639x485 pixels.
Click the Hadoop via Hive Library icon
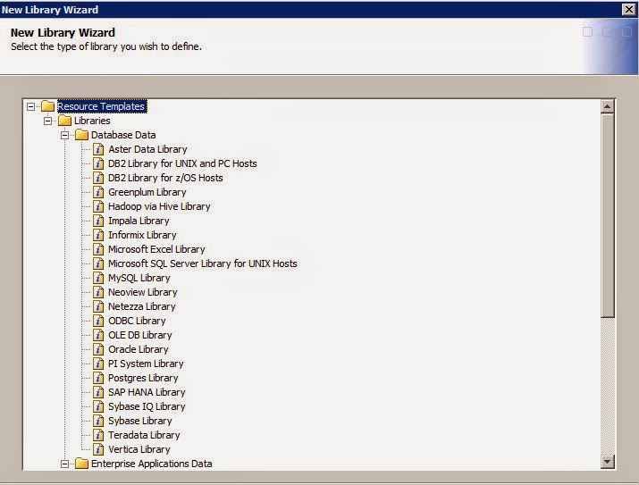[98, 206]
